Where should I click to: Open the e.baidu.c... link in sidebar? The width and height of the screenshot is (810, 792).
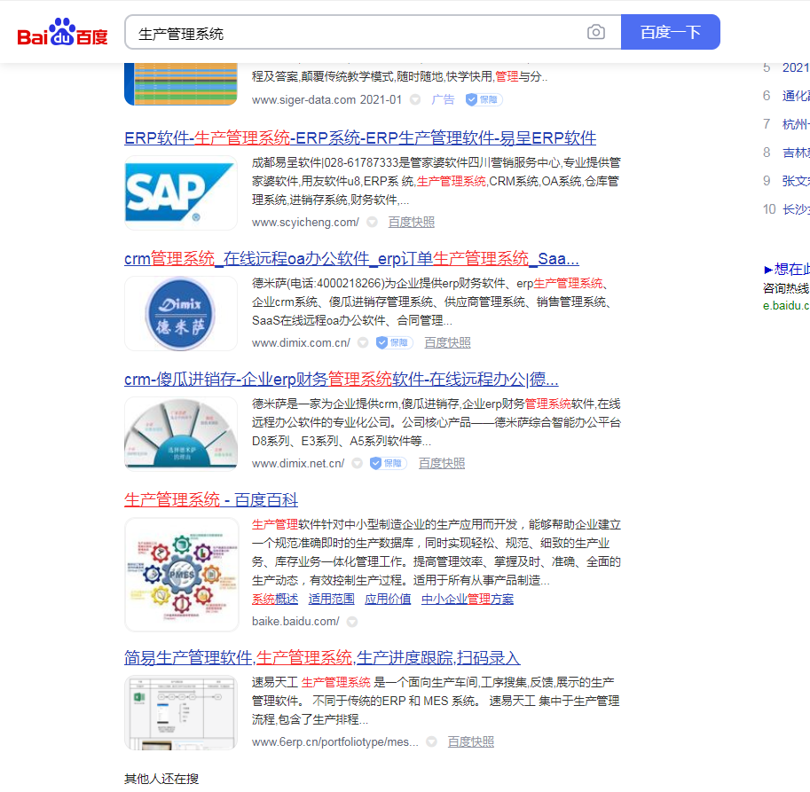(x=786, y=306)
